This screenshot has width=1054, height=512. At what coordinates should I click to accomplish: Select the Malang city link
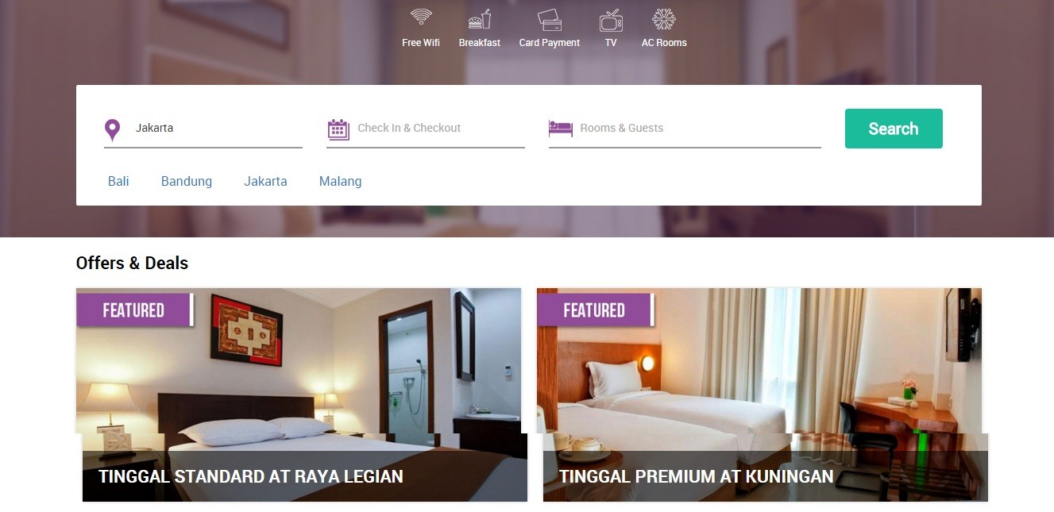(x=341, y=181)
